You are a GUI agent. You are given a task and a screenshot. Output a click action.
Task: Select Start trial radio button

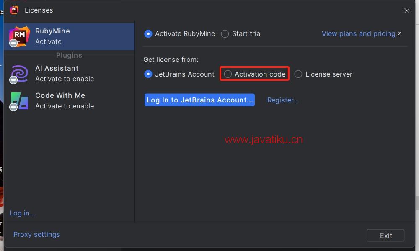point(225,34)
